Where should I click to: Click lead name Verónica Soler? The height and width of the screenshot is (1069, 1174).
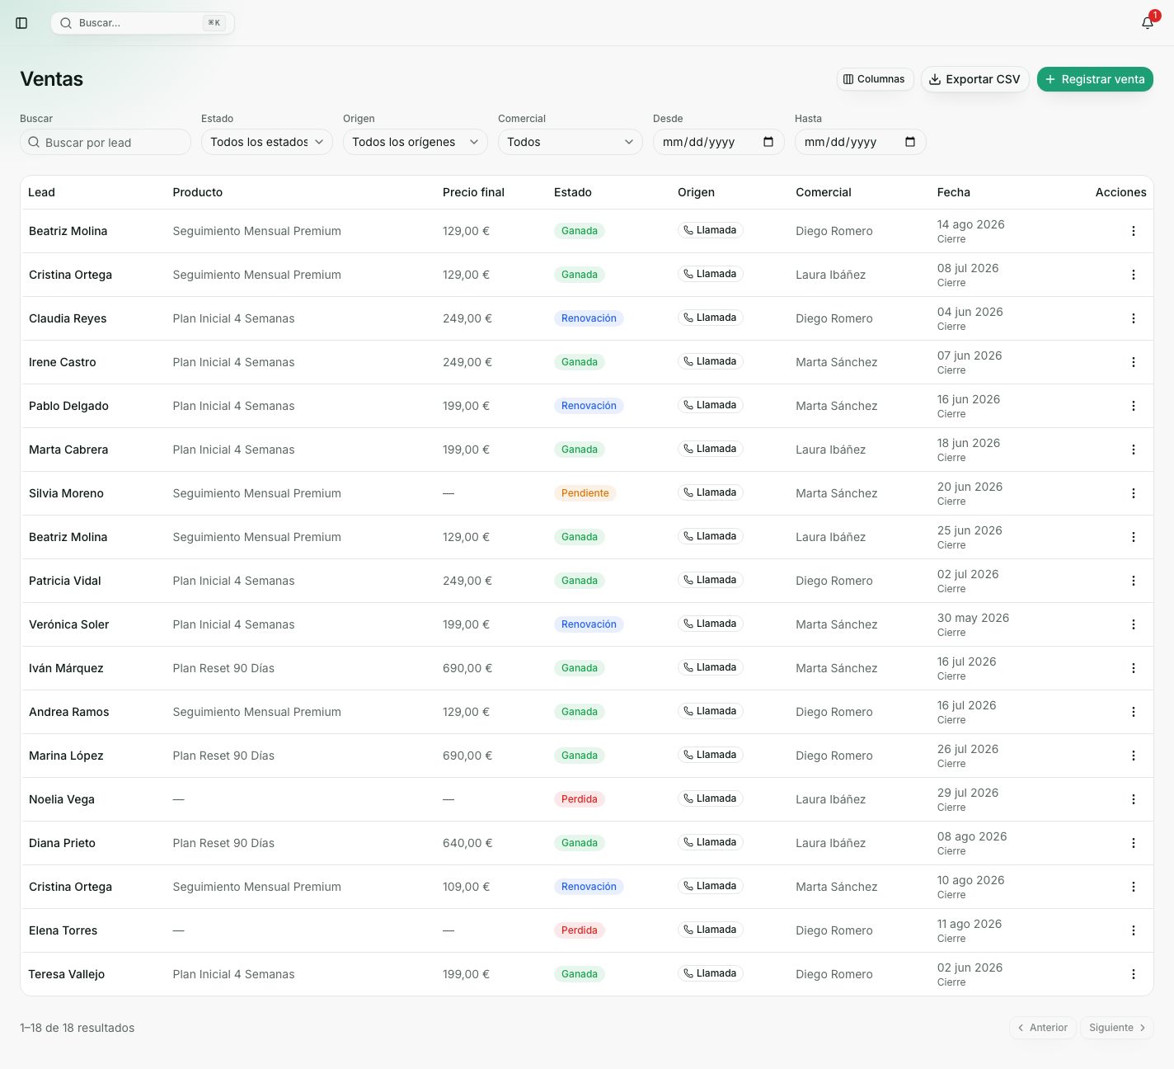(x=69, y=624)
